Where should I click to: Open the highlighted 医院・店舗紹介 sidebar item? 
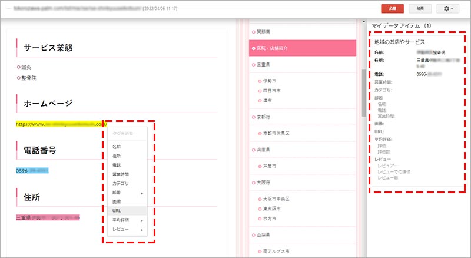pyautogui.click(x=303, y=48)
